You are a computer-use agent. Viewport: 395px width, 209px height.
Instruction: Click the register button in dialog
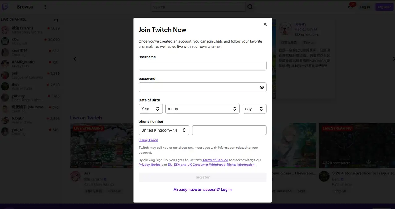coord(202,177)
